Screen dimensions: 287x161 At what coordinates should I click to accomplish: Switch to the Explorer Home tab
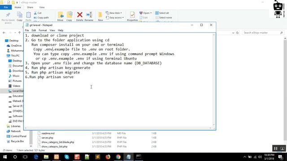18,7
